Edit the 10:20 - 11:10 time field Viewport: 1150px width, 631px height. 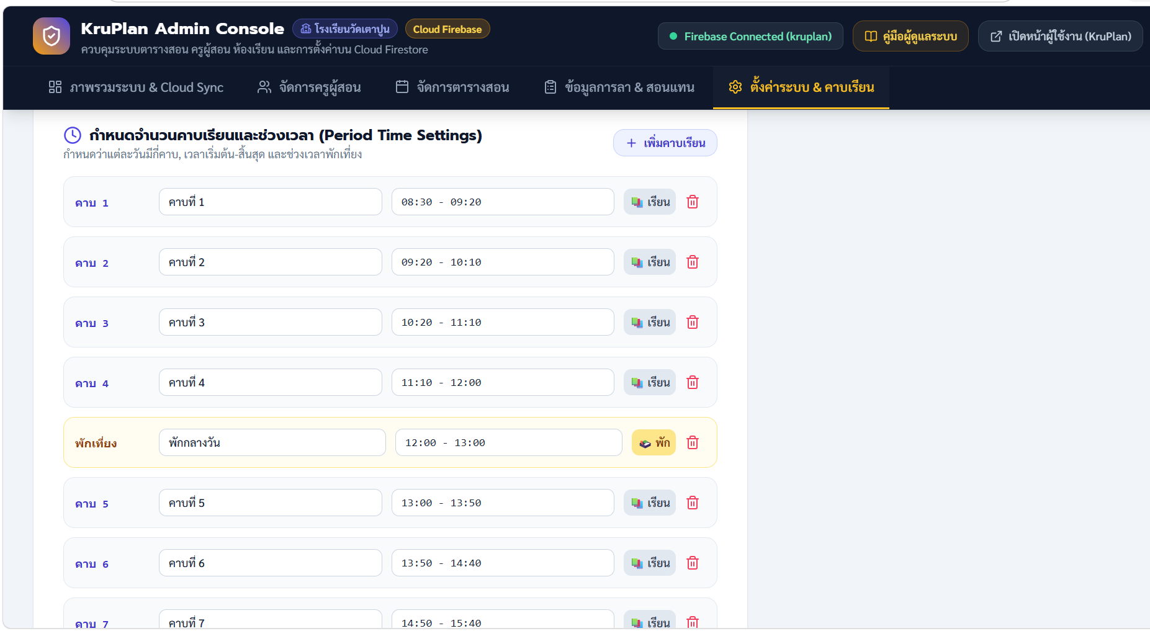coord(503,322)
